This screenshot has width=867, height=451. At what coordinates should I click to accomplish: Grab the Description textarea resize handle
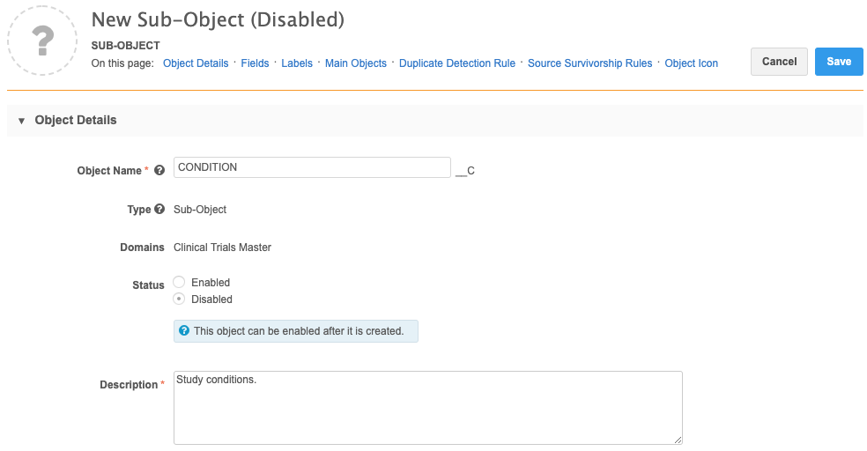(x=678, y=440)
